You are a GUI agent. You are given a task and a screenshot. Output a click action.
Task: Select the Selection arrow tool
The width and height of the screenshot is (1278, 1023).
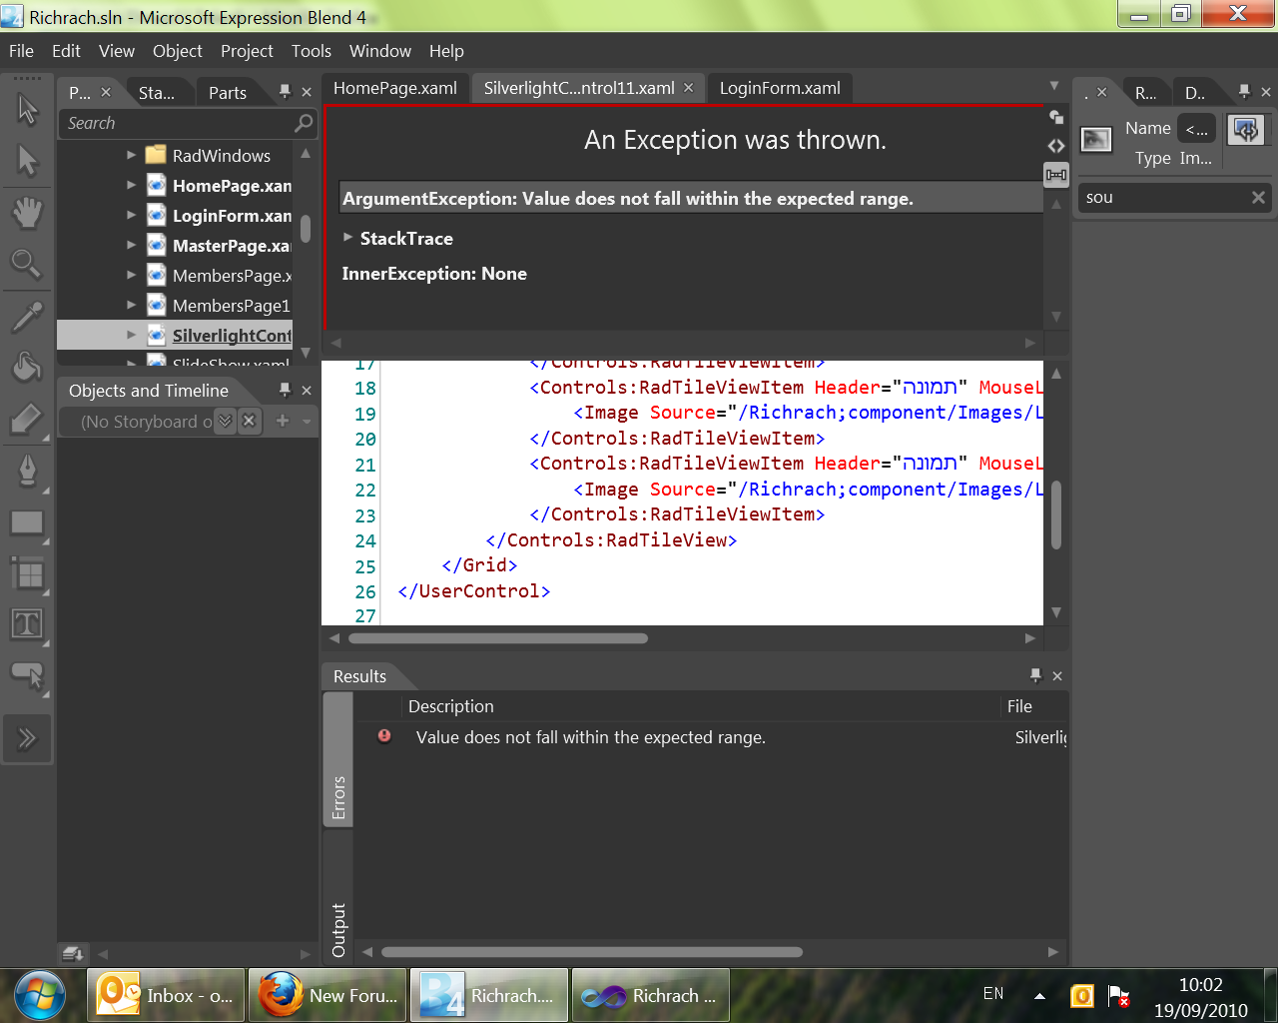point(27,109)
